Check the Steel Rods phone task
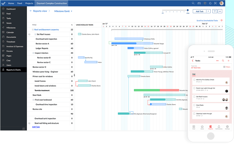 coord(194,105)
